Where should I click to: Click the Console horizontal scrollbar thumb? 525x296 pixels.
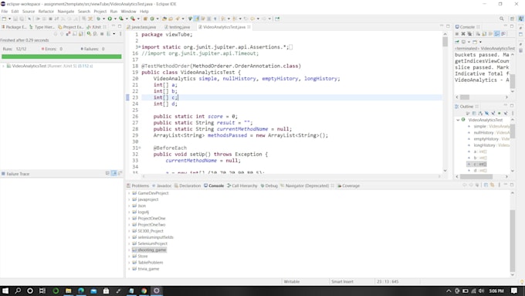coord(465,97)
